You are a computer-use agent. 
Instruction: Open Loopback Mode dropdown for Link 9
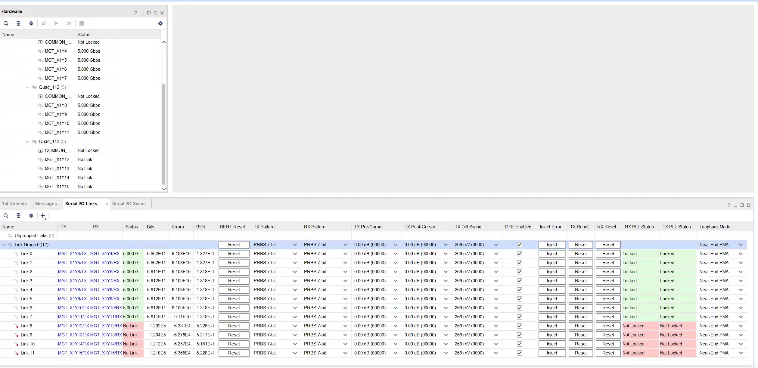[741, 335]
